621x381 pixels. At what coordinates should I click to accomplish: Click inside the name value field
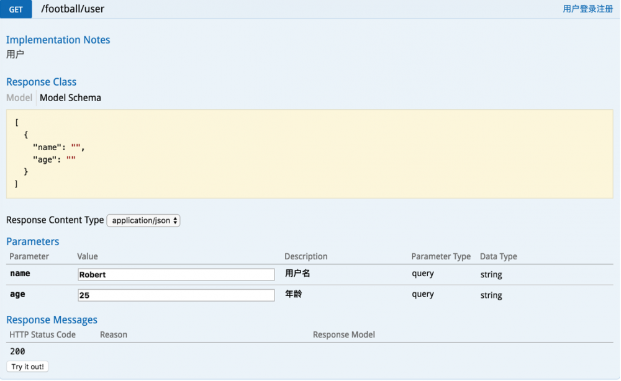(x=176, y=274)
